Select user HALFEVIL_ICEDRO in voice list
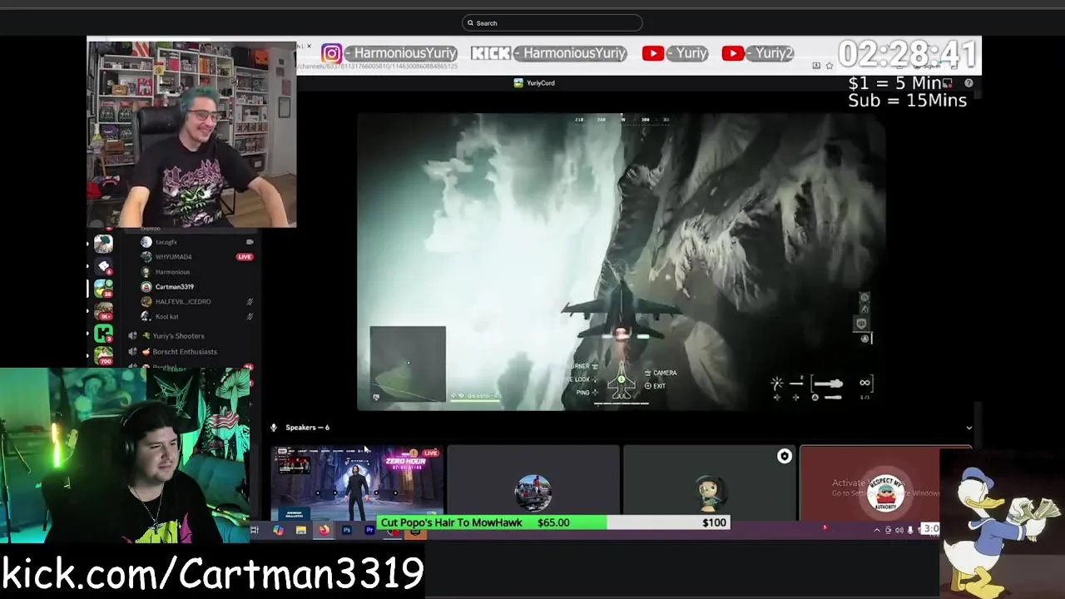Viewport: 1065px width, 599px height. 183,302
